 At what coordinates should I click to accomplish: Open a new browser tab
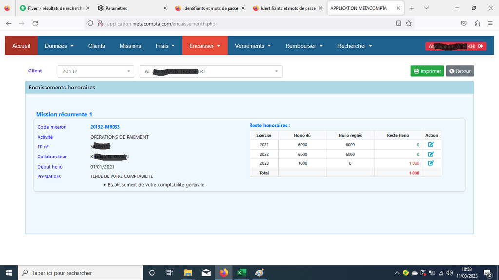click(x=412, y=8)
